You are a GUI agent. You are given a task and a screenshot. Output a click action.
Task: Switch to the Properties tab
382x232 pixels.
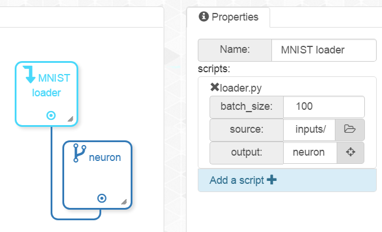click(x=228, y=17)
